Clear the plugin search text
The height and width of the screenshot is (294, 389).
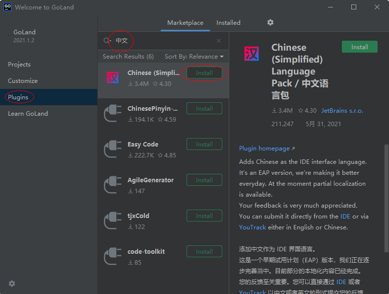pyautogui.click(x=219, y=41)
